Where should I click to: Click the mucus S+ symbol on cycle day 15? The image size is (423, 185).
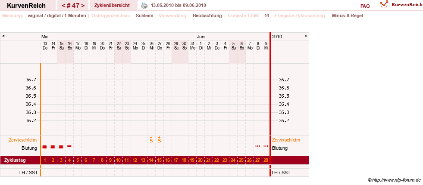160,139
